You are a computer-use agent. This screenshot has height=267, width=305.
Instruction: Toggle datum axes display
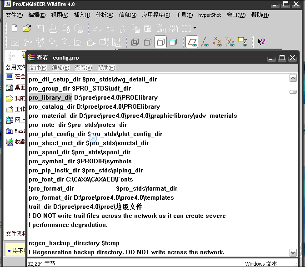tap(205, 42)
